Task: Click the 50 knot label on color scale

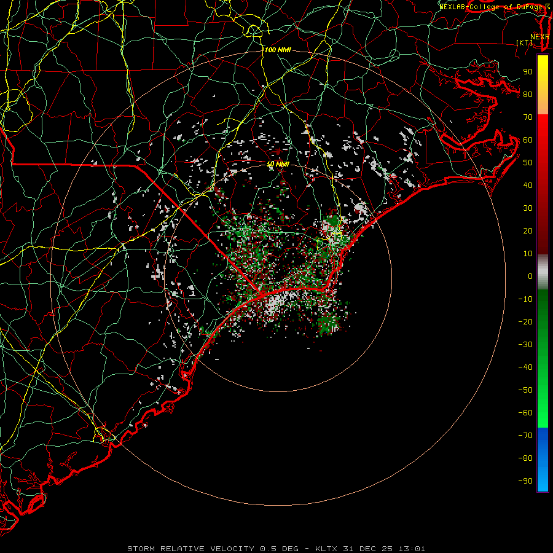Action: [528, 163]
